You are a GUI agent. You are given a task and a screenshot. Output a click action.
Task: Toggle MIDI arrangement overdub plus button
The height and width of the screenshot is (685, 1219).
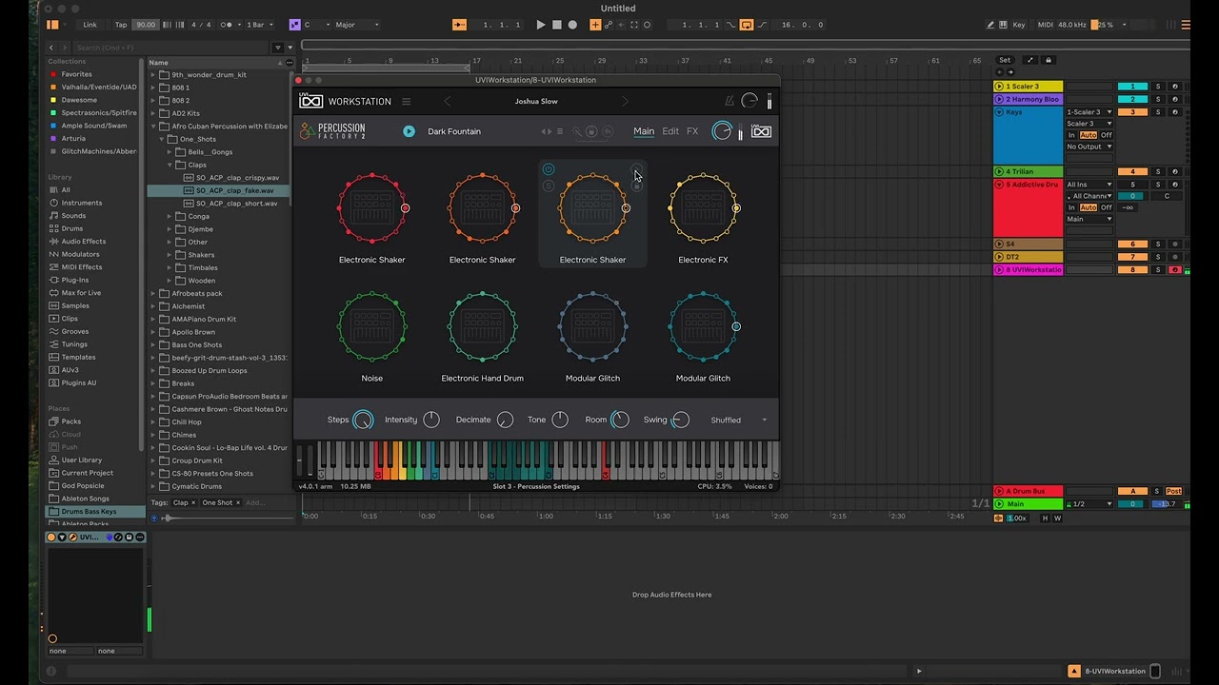(595, 25)
